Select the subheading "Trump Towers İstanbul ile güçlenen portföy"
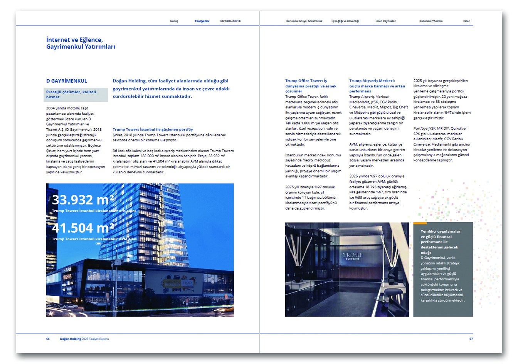This screenshot has width=518, height=364. point(153,129)
